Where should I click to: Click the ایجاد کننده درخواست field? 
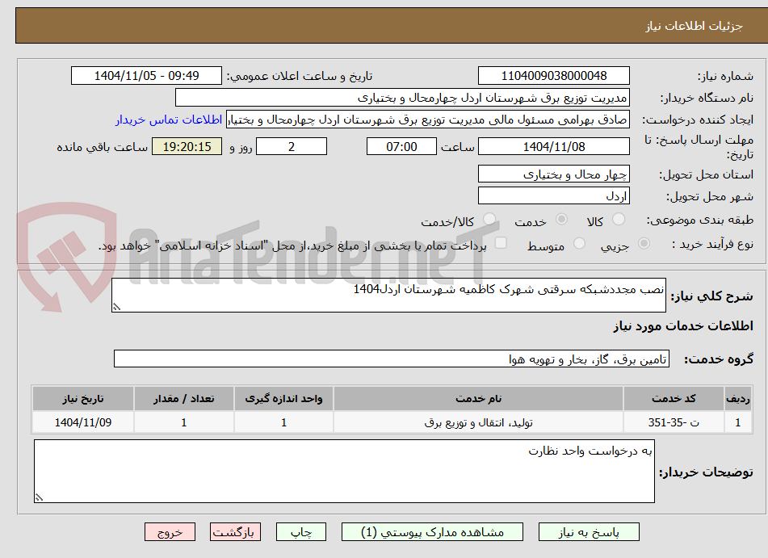click(428, 120)
